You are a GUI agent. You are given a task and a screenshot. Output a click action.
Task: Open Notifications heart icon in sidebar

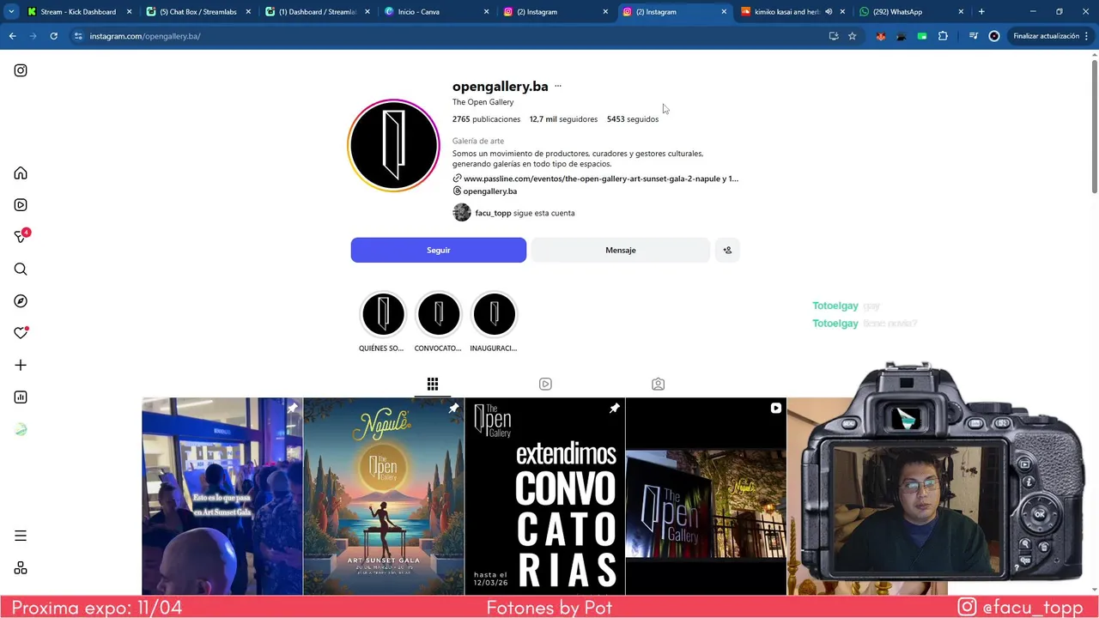click(21, 333)
